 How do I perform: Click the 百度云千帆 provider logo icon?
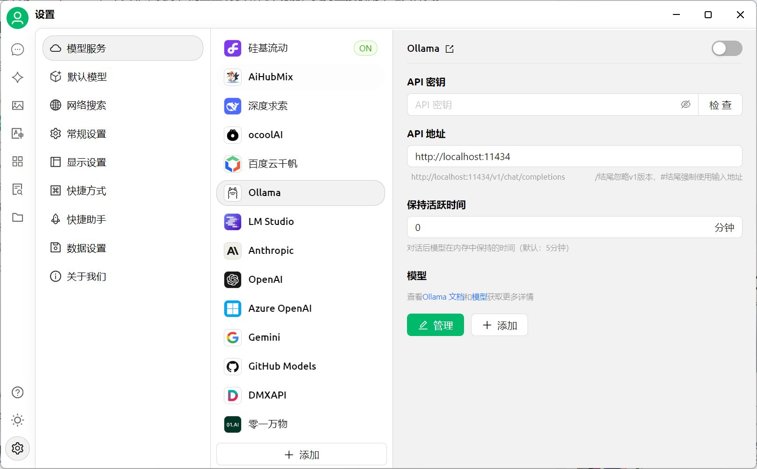[x=233, y=164]
